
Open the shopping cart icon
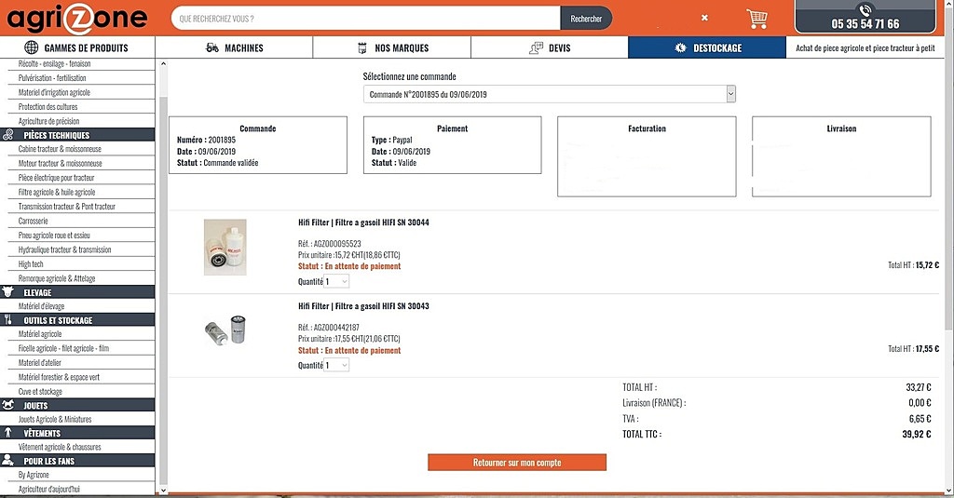click(x=756, y=19)
